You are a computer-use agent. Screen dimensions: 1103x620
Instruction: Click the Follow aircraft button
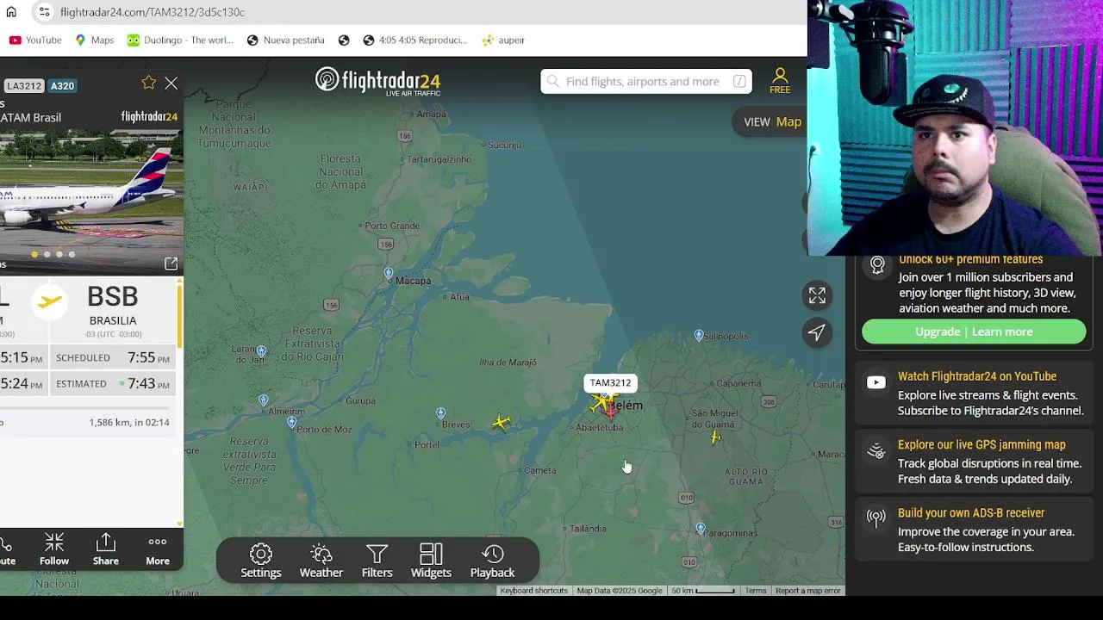53,549
